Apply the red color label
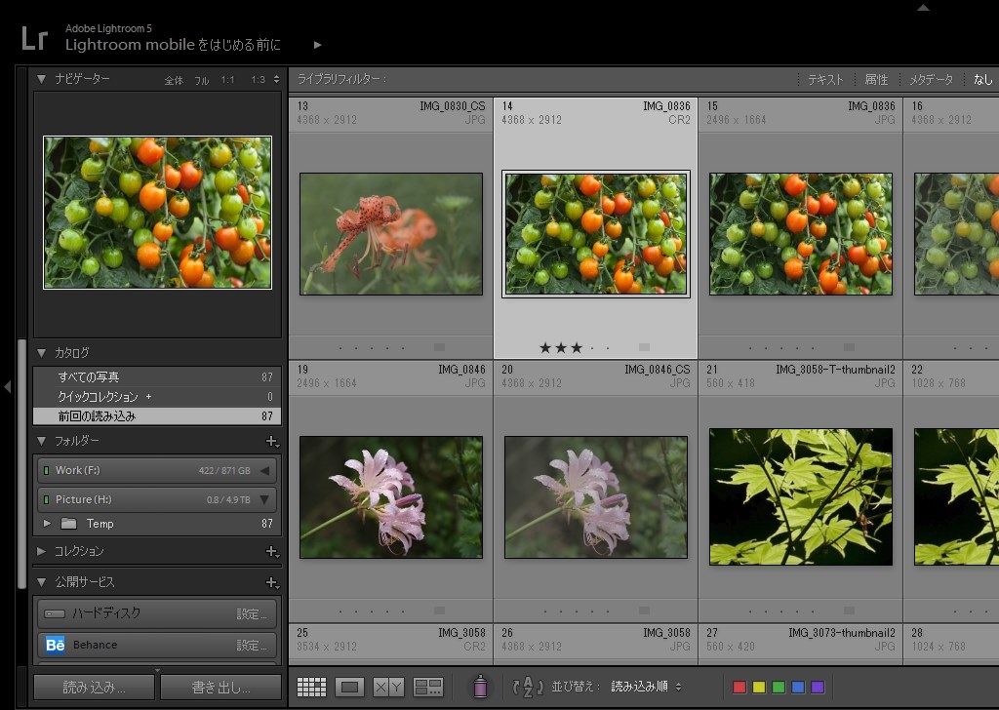The height and width of the screenshot is (710, 999). pyautogui.click(x=739, y=687)
